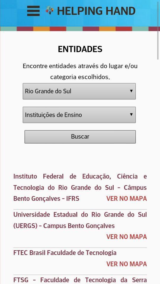Screen dimensions: 160x284
Task: Click the arrow on the state dropdown
Action: point(131,91)
